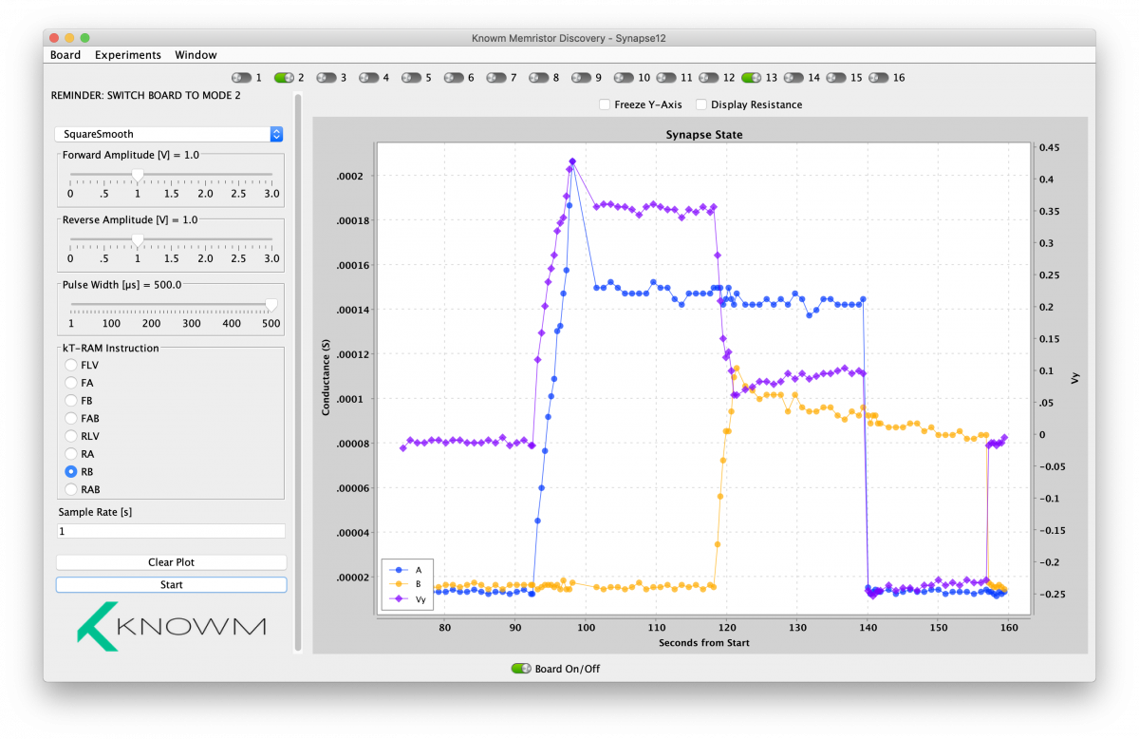
Task: Open the Window menu
Action: click(196, 55)
